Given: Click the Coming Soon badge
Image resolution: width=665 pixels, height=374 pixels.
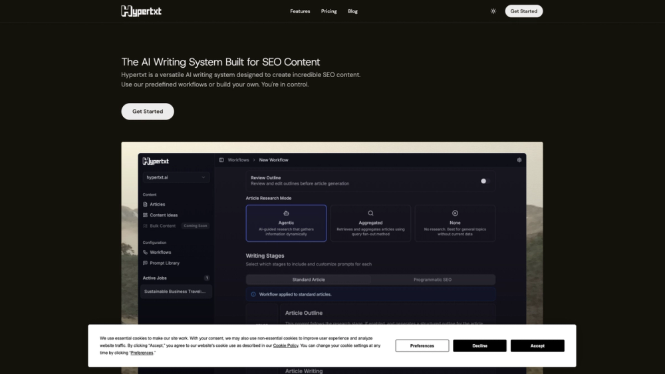Looking at the screenshot, I should tap(196, 226).
